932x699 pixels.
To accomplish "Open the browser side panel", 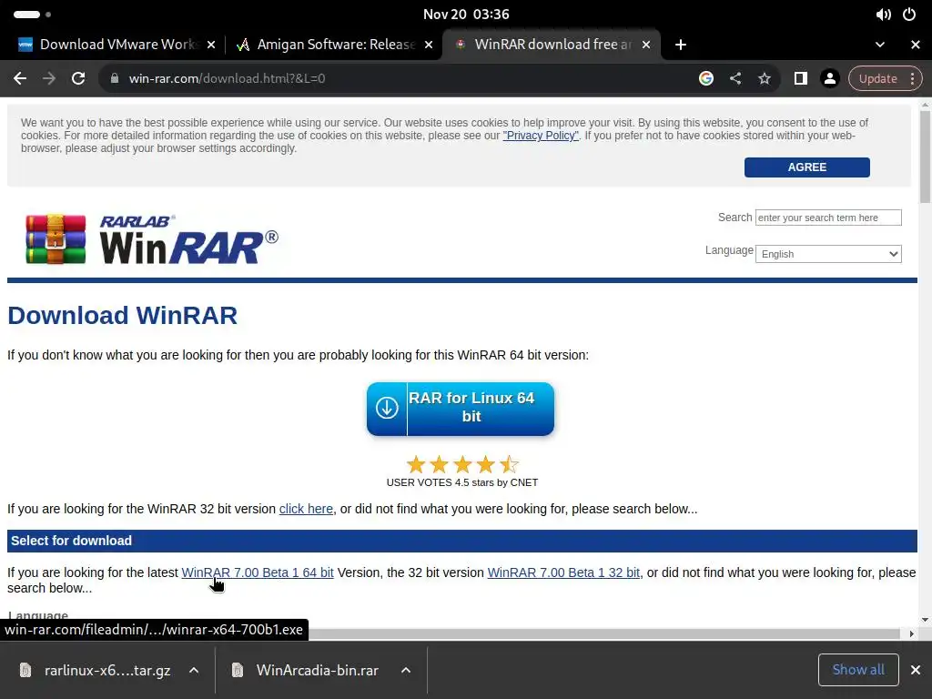I will coord(801,78).
